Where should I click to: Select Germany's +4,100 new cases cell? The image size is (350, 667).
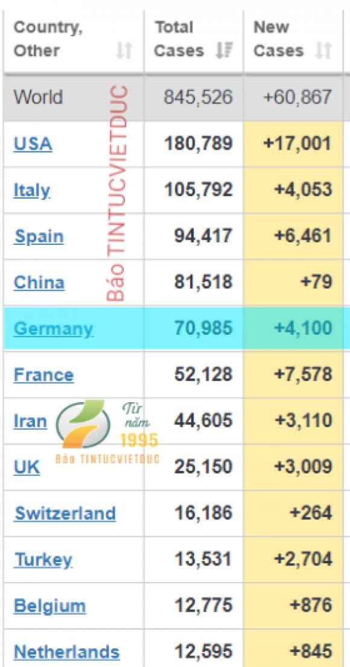coord(293,328)
